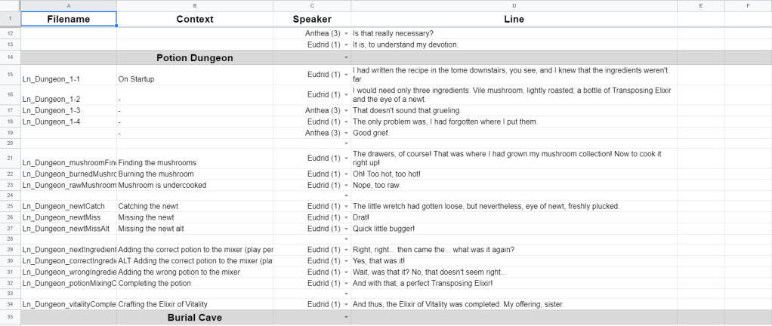Screen dimensions: 772x326
Task: Select the Ln_Dungeon_1-1 filename cell
Action: [x=69, y=78]
